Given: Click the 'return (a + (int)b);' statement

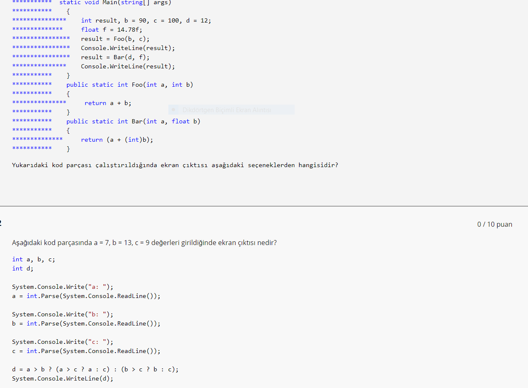Looking at the screenshot, I should pyautogui.click(x=117, y=140).
